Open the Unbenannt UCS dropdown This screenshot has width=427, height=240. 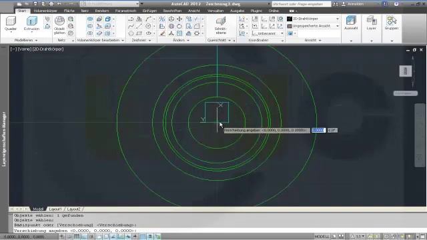point(268,33)
